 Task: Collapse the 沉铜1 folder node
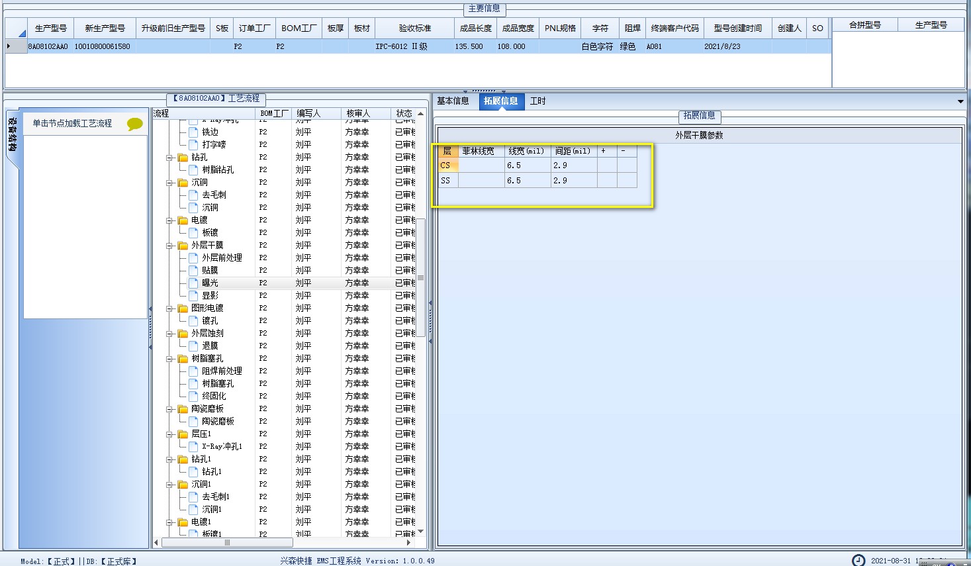(170, 485)
